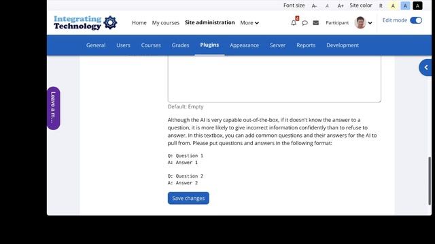
Task: Click the 'Default: Empty' text
Action: pyautogui.click(x=186, y=106)
